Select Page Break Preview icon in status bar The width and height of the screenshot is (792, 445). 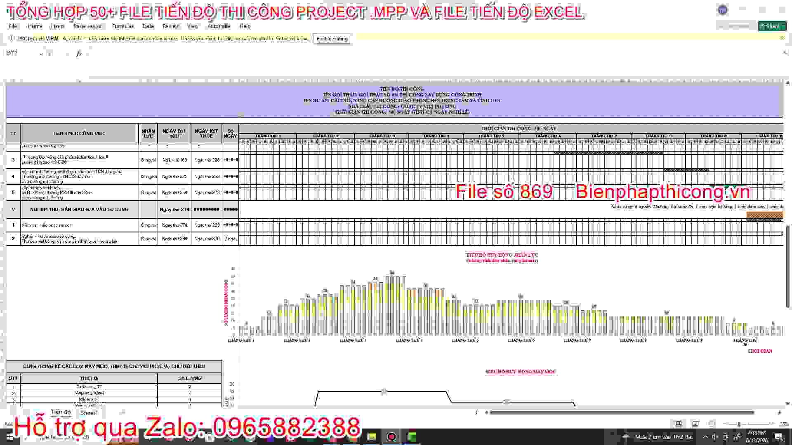[712, 424]
